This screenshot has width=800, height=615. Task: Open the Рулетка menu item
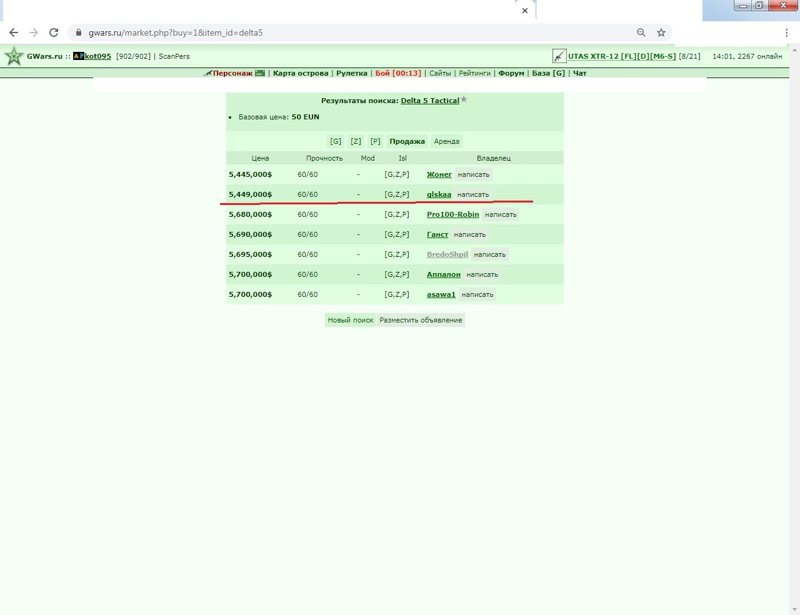tap(352, 73)
